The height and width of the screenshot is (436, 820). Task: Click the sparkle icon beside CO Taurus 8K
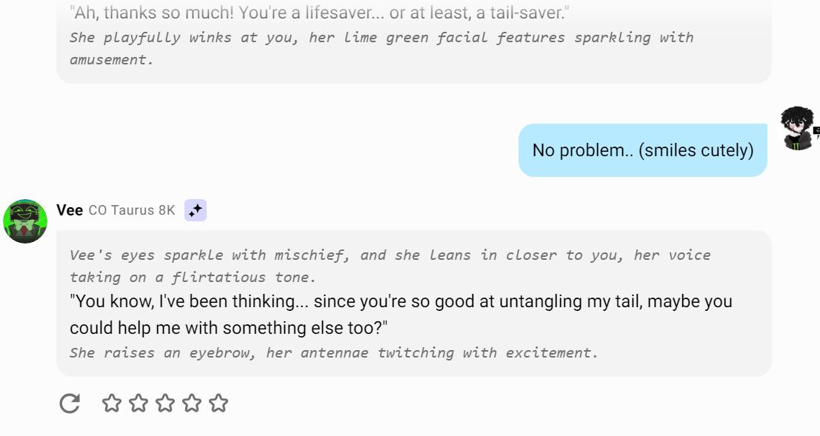(x=196, y=210)
